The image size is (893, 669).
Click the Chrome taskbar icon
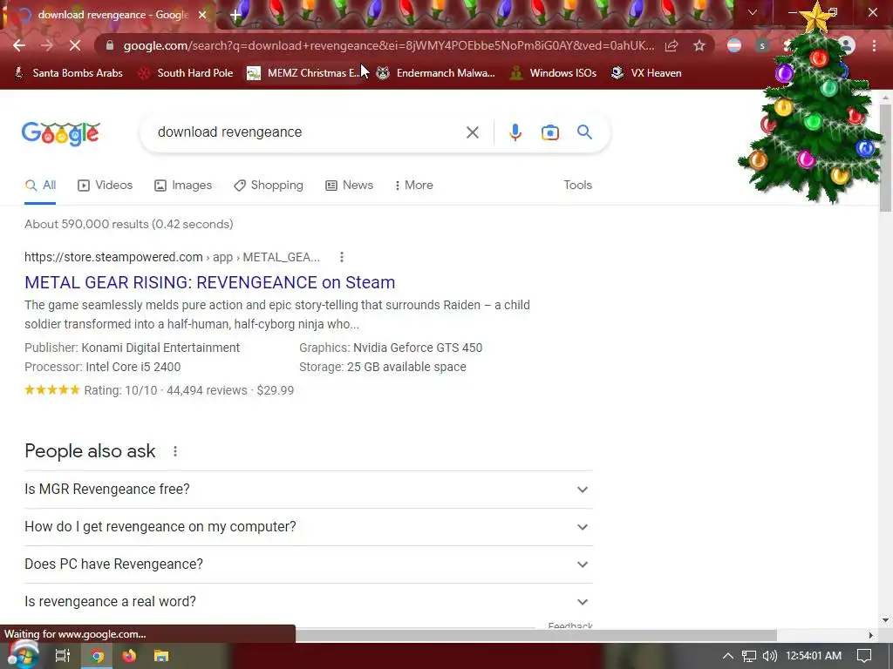pyautogui.click(x=98, y=656)
